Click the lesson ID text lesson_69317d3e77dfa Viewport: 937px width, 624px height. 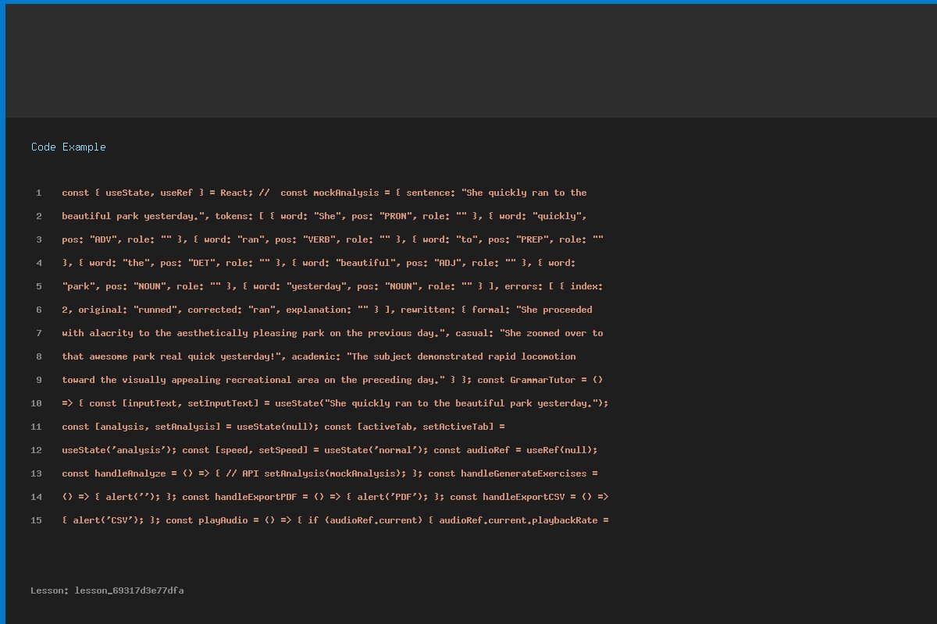coord(129,590)
